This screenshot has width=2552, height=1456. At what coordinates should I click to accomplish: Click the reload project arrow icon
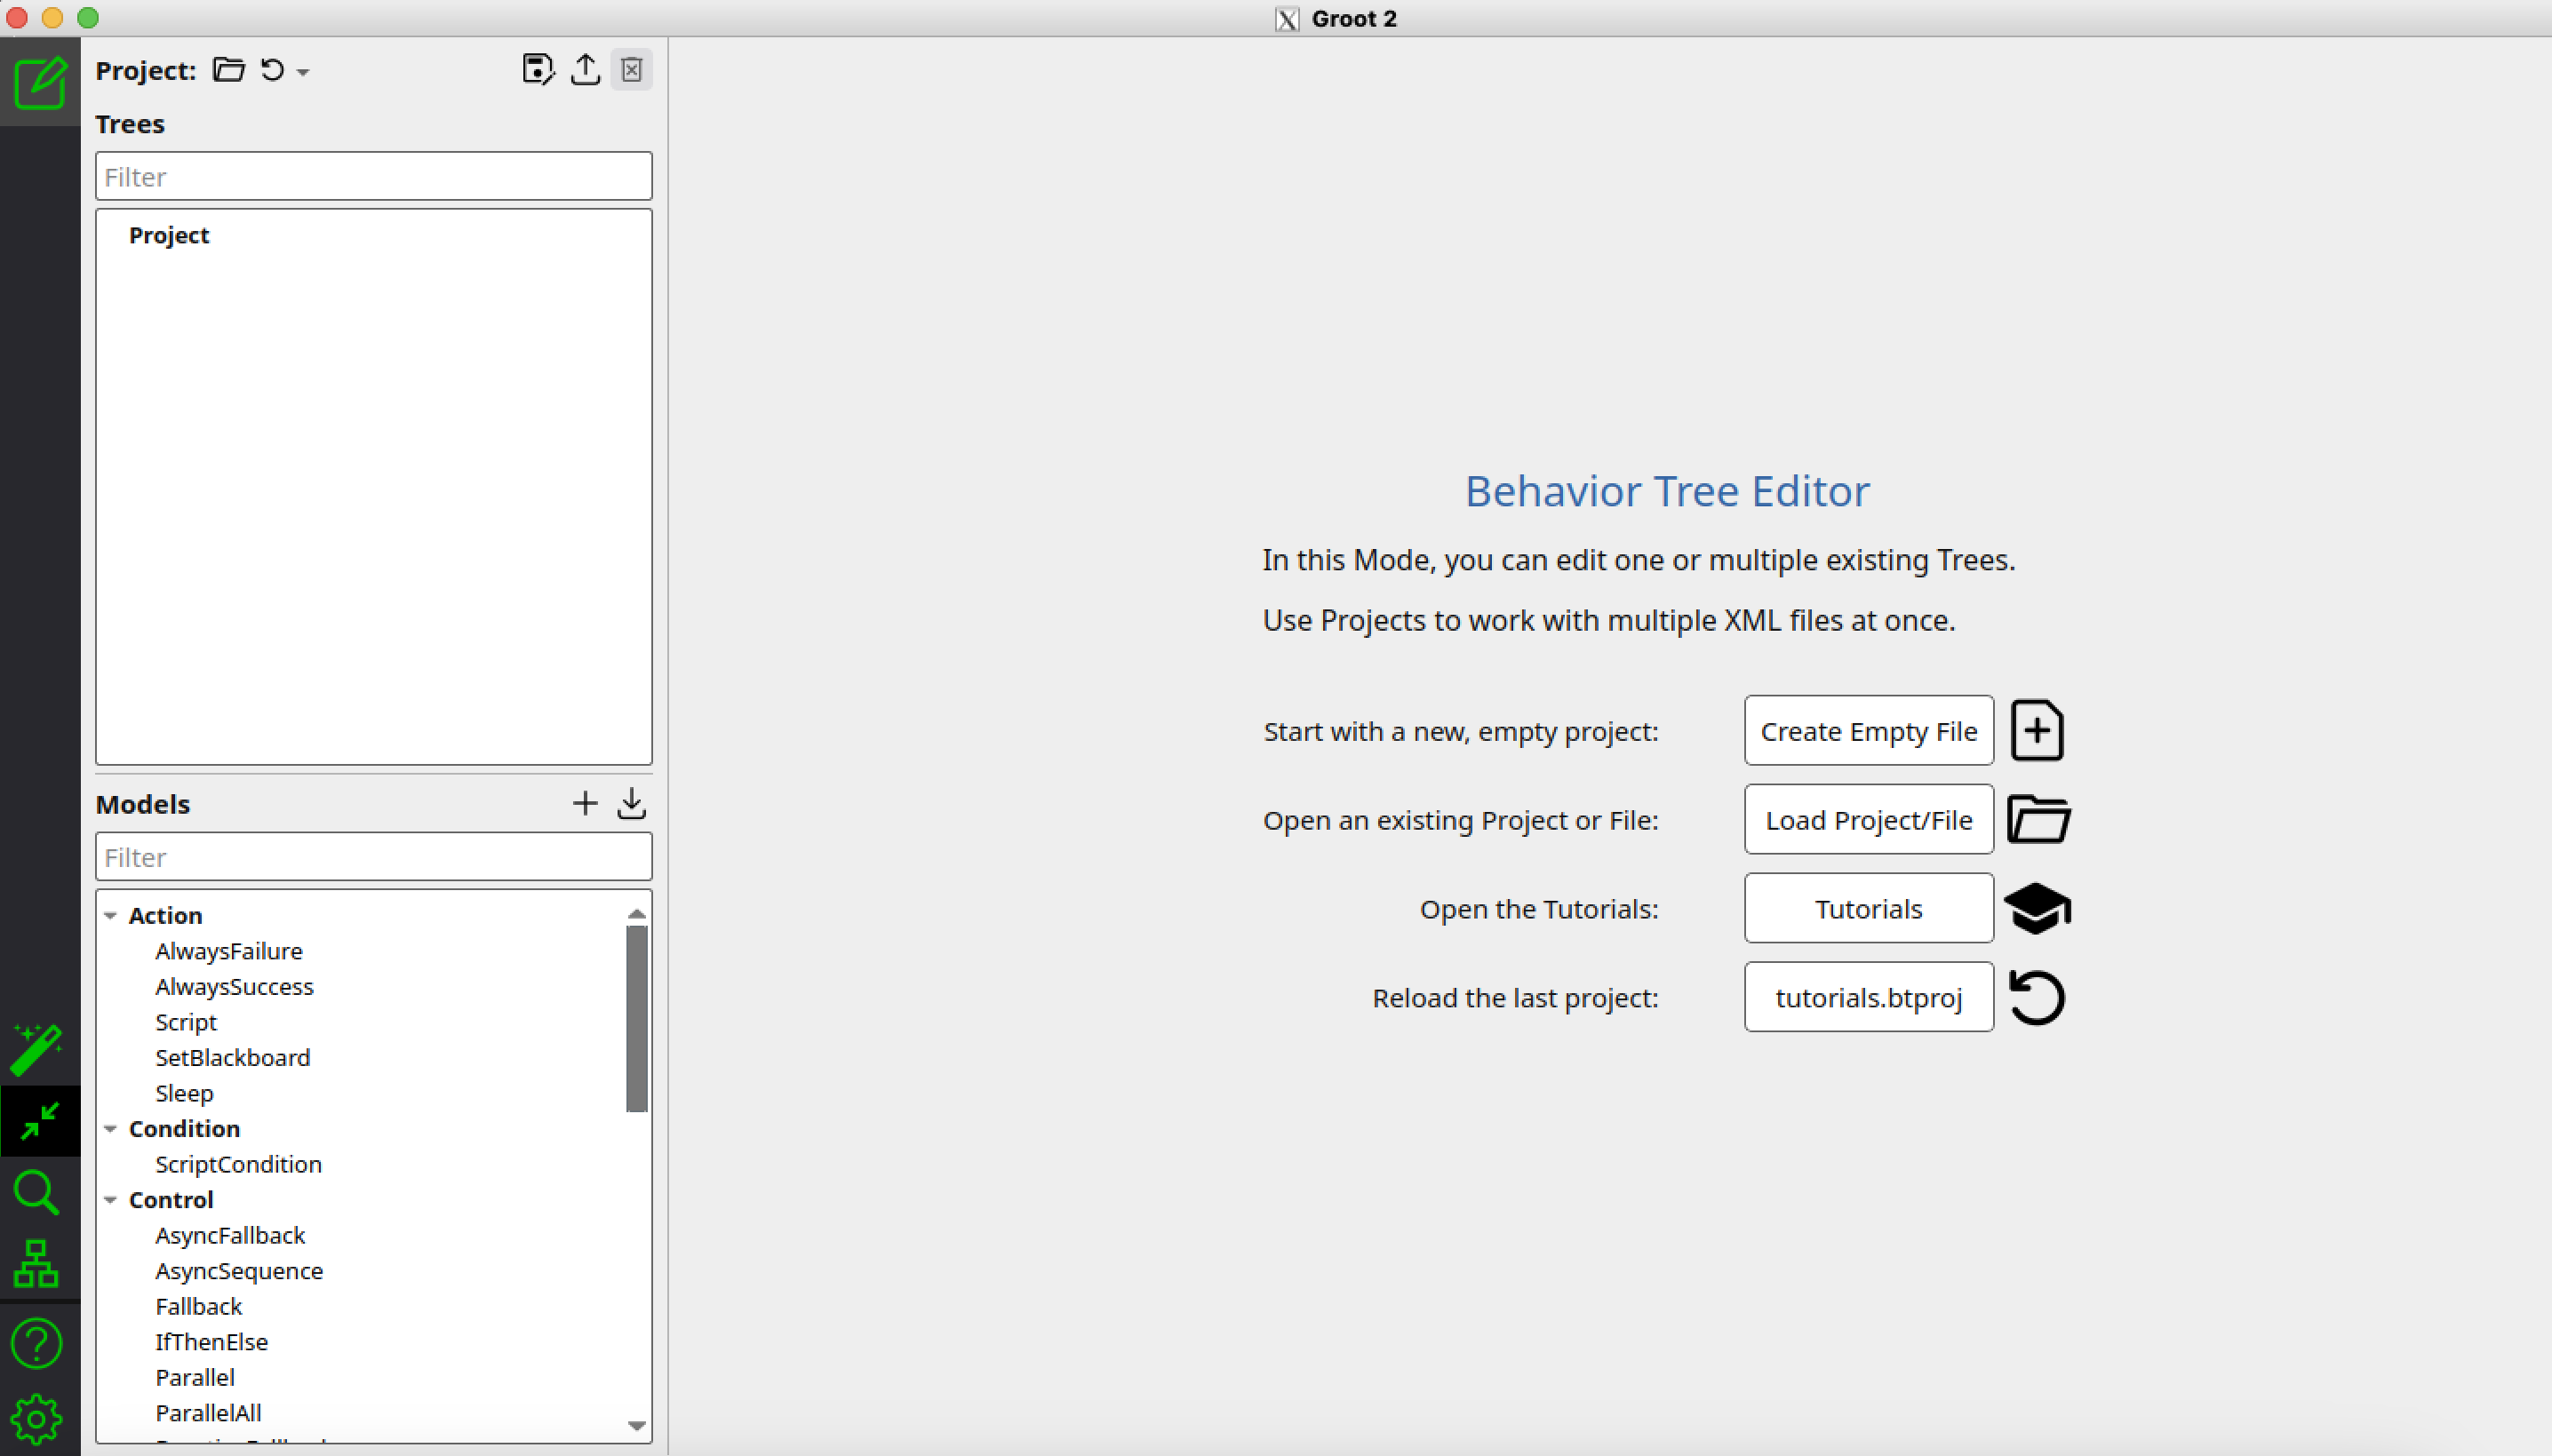point(272,70)
